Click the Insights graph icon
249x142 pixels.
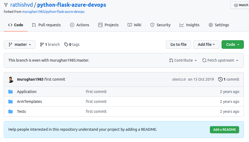[182, 25]
